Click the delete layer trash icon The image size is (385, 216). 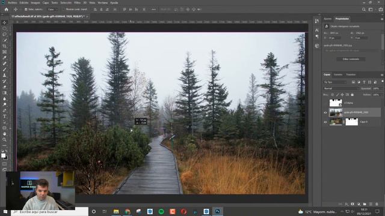(377, 204)
